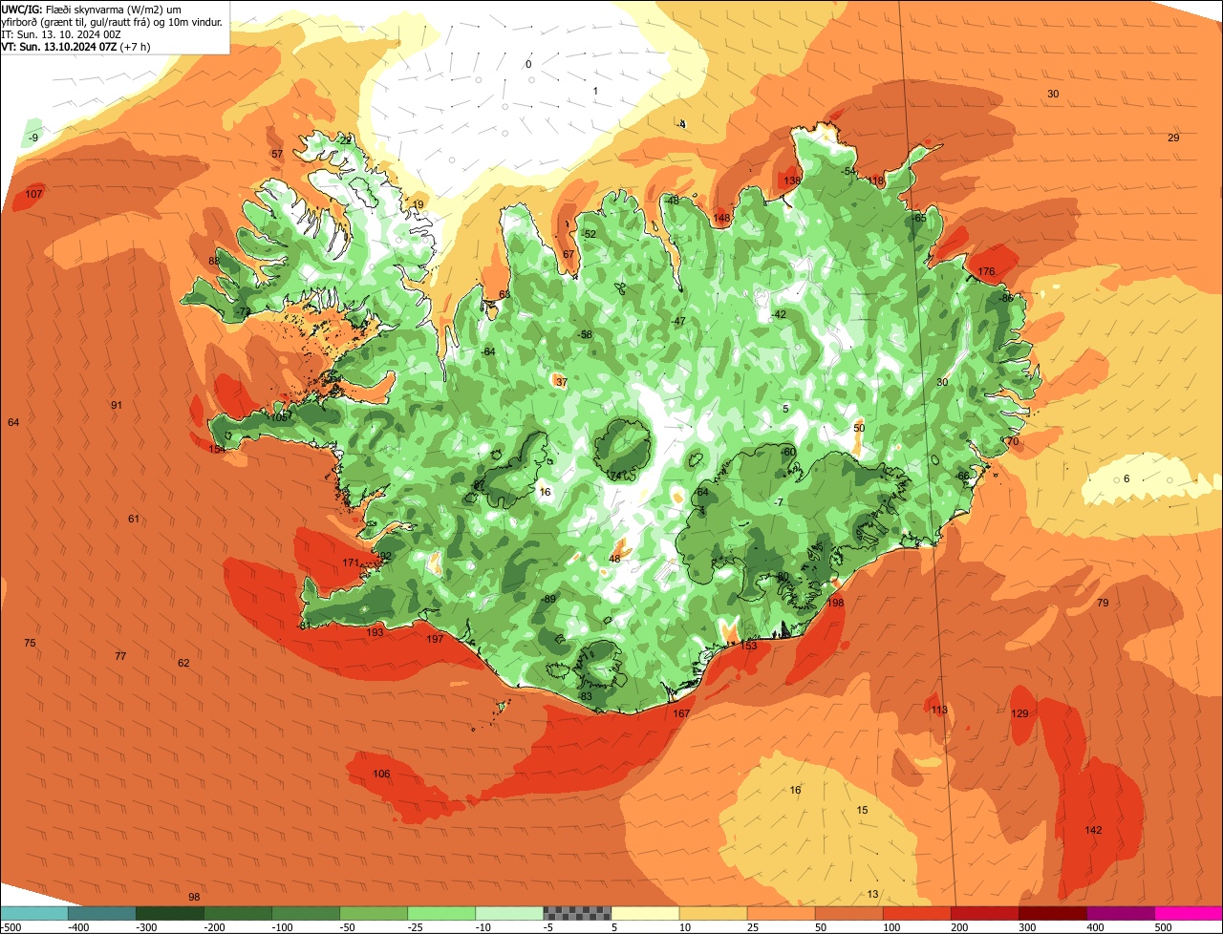Click the flux value '57' north of the Westfjords
This screenshot has width=1223, height=934.
coord(277,155)
